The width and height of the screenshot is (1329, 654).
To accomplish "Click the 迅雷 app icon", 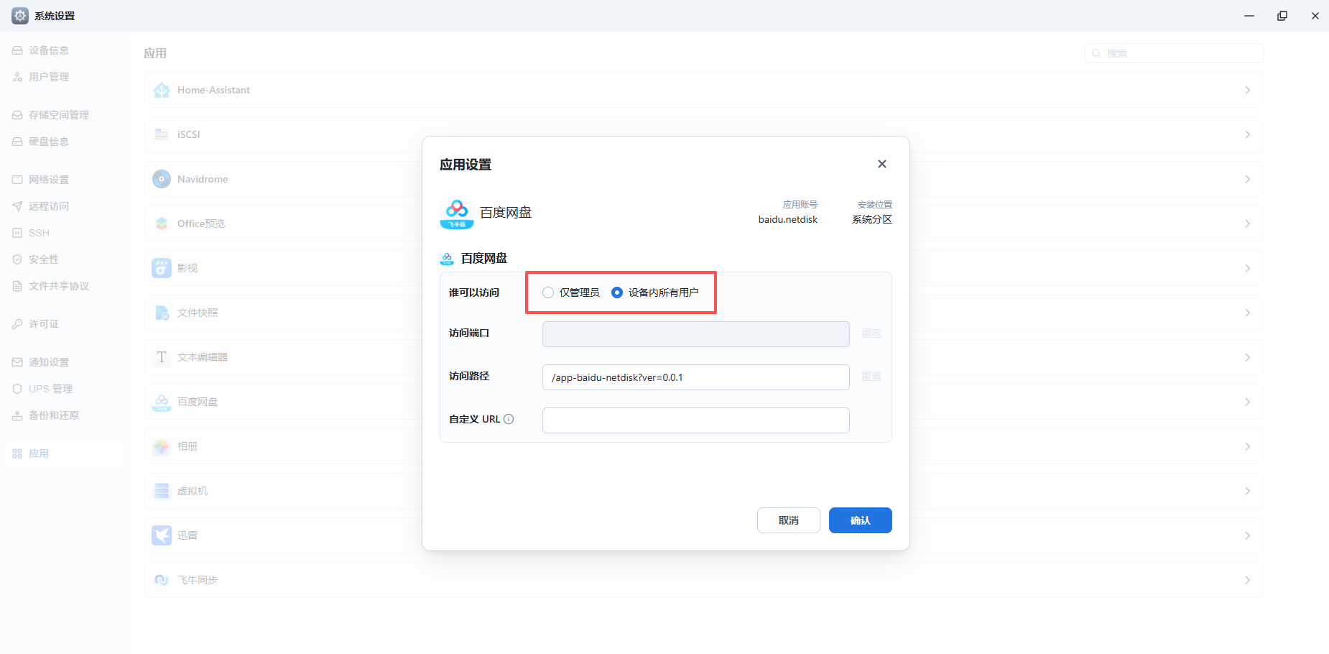I will pos(162,535).
